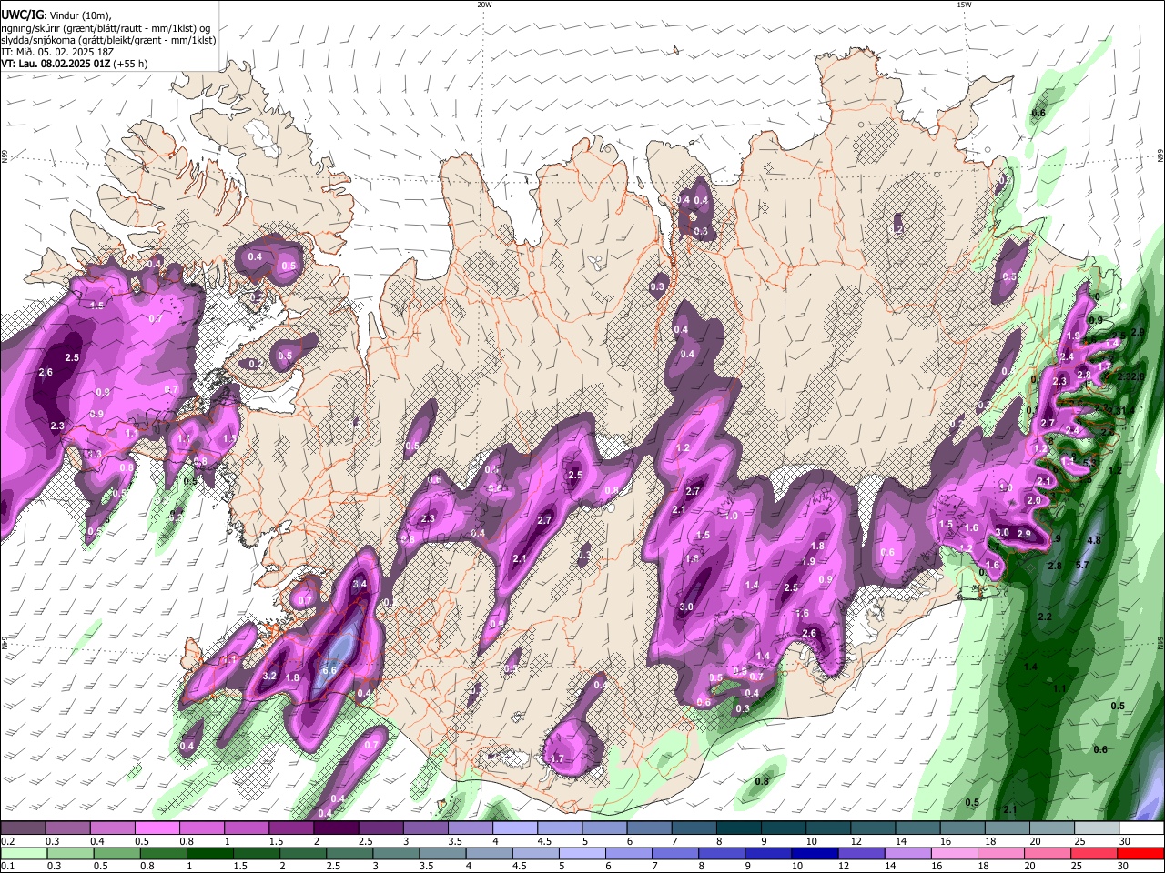Click the 12 label in the top legend row
The height and width of the screenshot is (873, 1165).
point(856,841)
